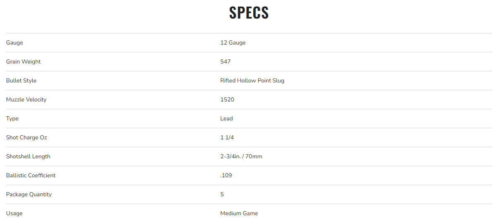Image resolution: width=498 pixels, height=221 pixels.
Task: Select Rifled Hollow Point Slug text
Action: pyautogui.click(x=252, y=81)
